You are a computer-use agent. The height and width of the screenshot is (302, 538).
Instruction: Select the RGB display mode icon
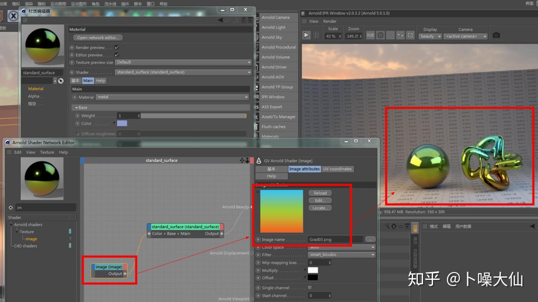point(370,35)
